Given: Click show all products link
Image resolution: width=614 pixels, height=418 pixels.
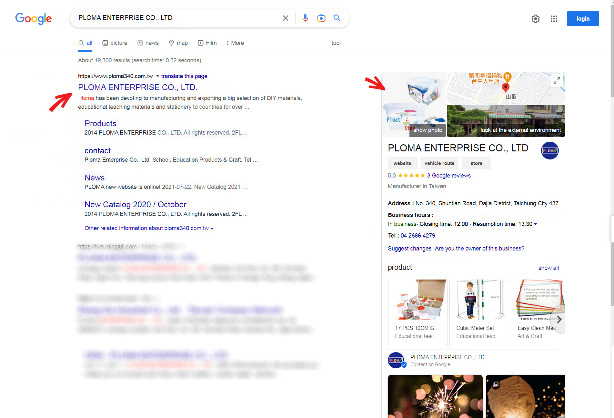Looking at the screenshot, I should pyautogui.click(x=549, y=268).
